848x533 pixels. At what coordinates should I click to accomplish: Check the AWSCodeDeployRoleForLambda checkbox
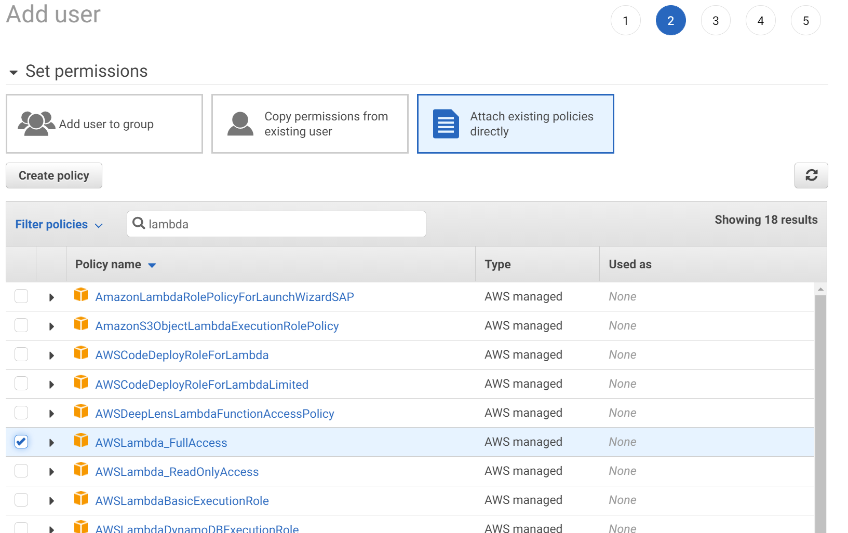pos(21,354)
